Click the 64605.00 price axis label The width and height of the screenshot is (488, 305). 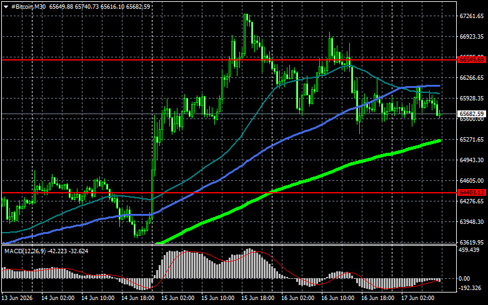point(472,180)
